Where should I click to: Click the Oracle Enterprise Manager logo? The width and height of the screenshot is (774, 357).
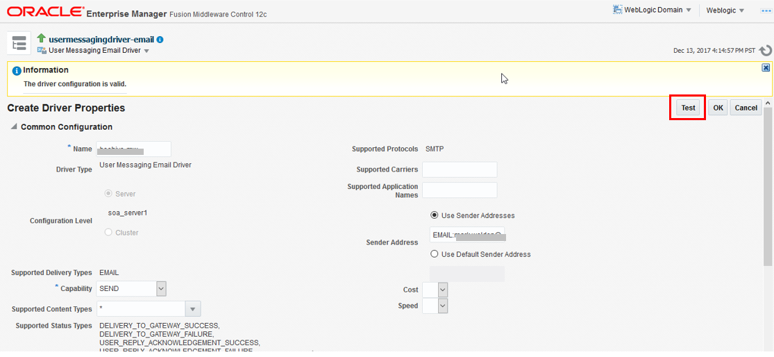(x=46, y=12)
